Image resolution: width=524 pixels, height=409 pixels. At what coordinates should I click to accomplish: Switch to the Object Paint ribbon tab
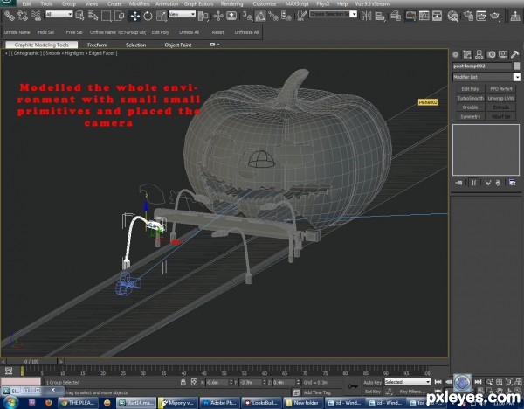pyautogui.click(x=178, y=45)
